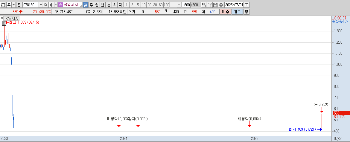Open the stock code history dropdown
350x142 pixels.
tap(41, 5)
